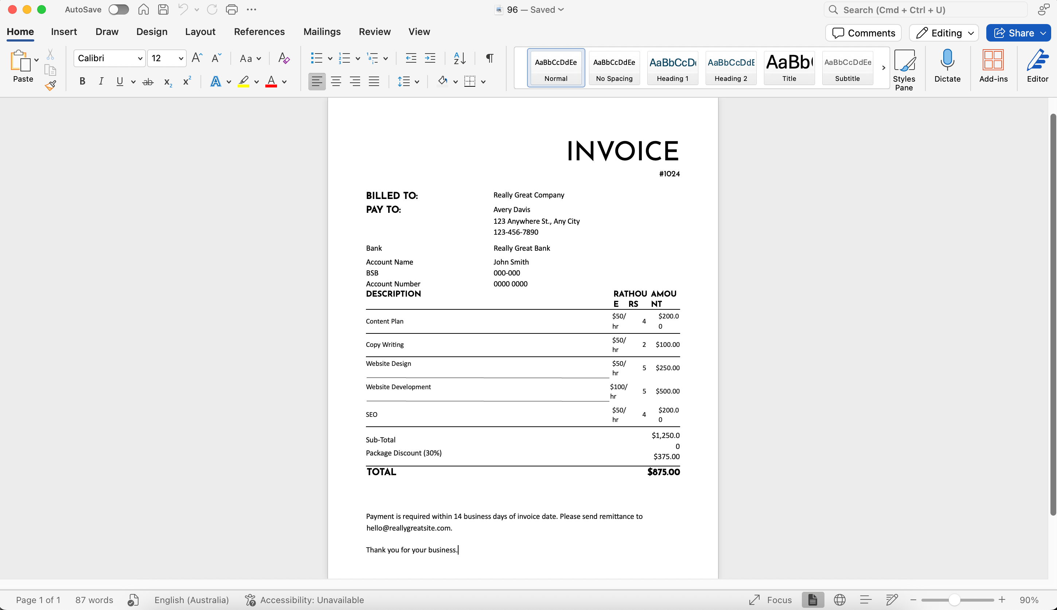
Task: Click the zoom slider handle
Action: [x=954, y=600]
